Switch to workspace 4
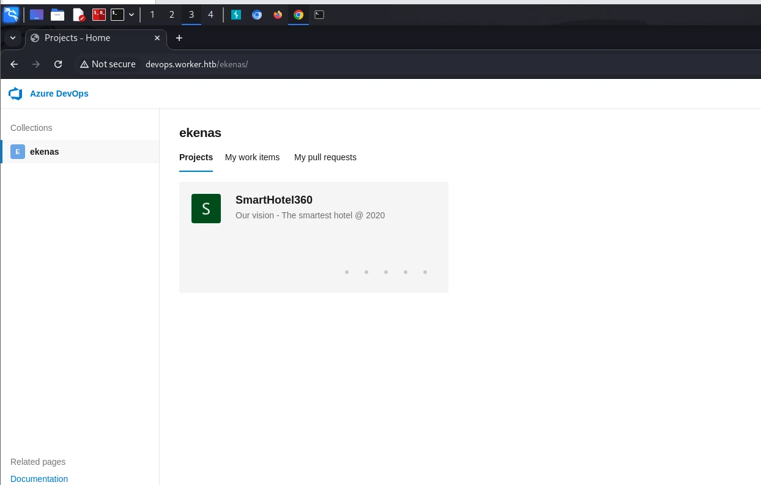 [211, 15]
